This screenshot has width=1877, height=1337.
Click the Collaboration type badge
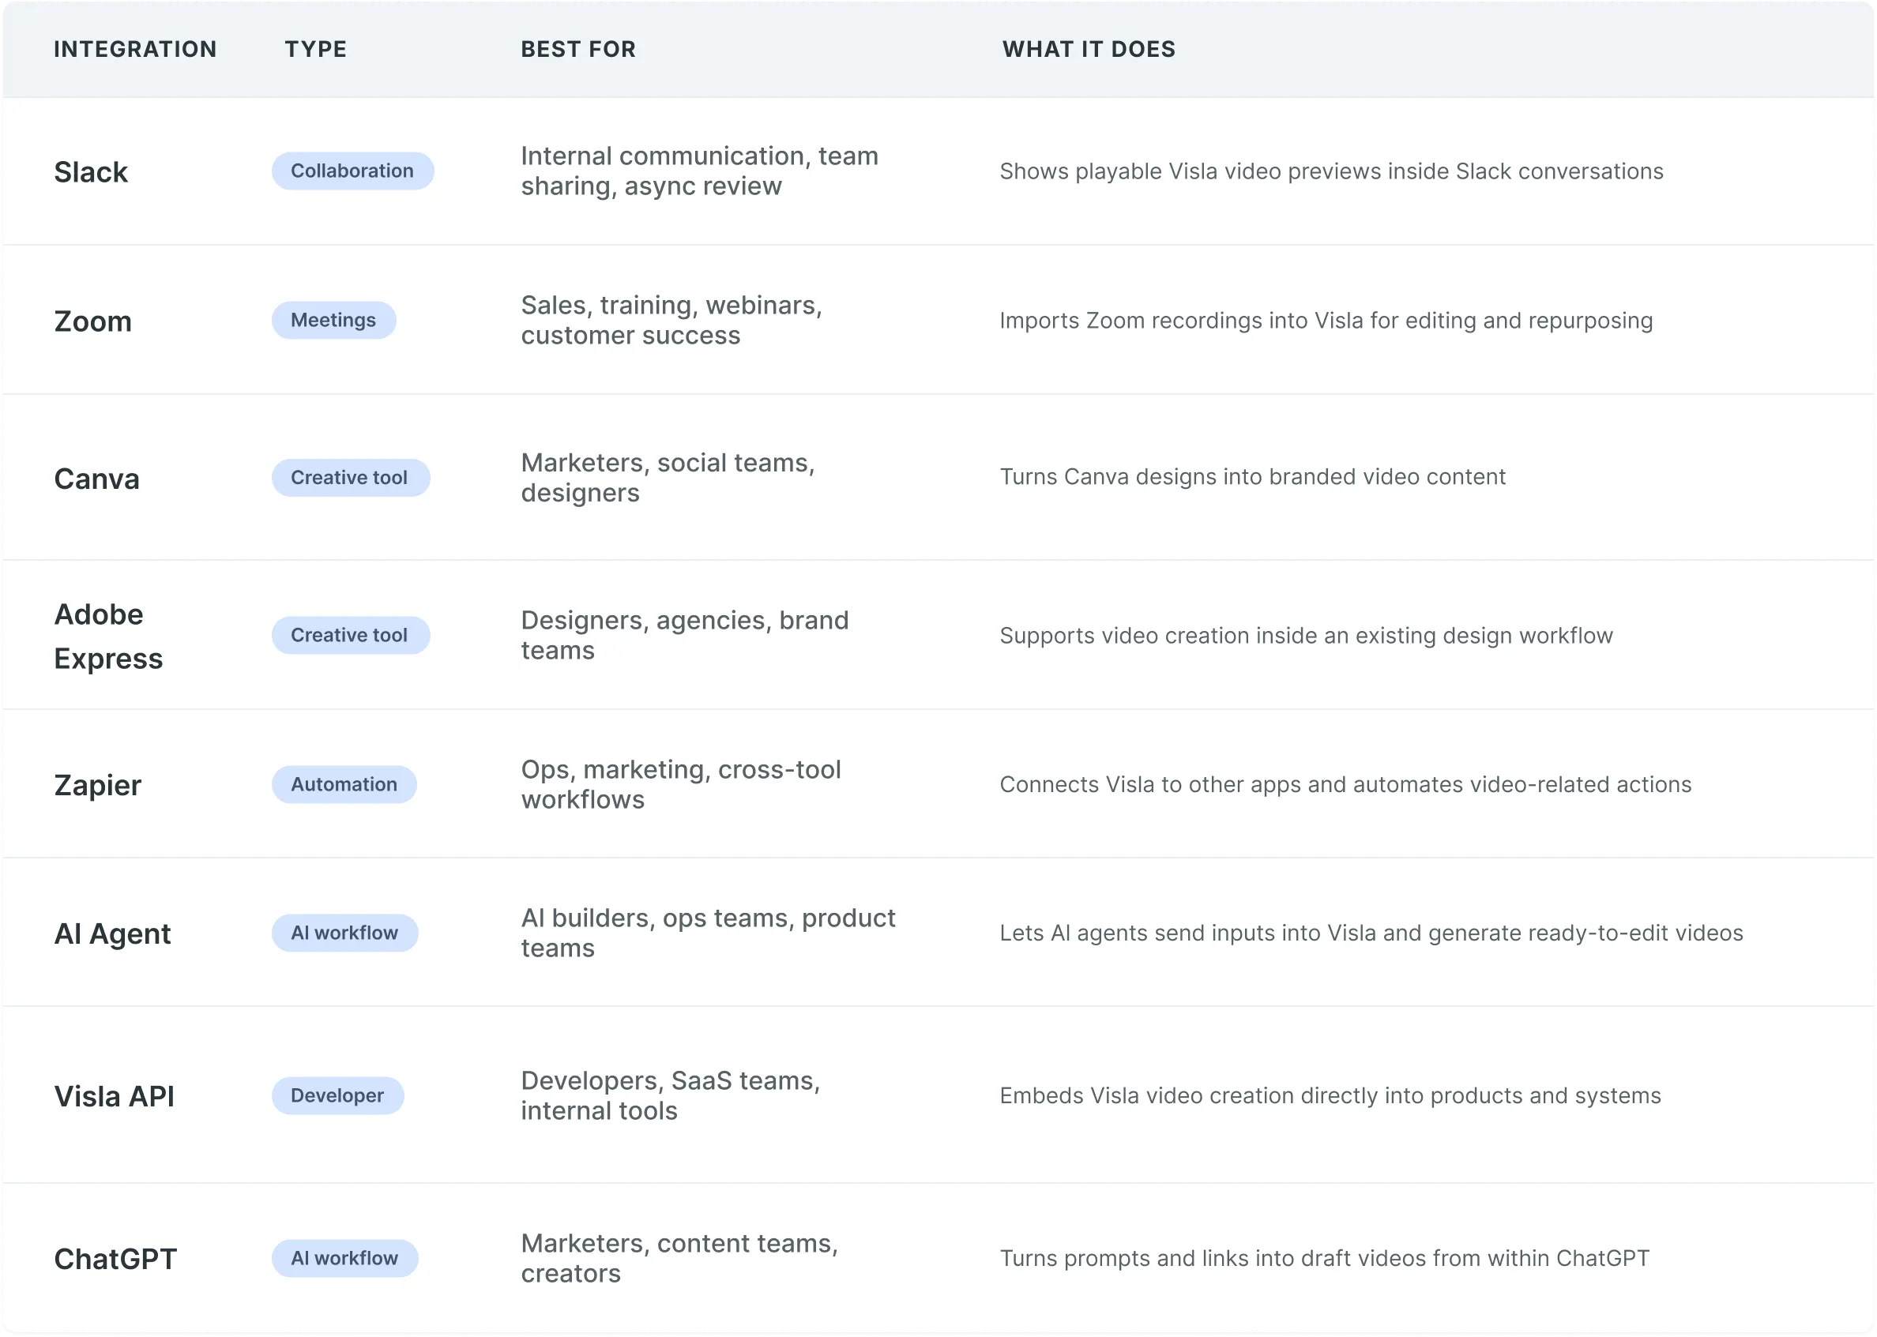(x=352, y=171)
